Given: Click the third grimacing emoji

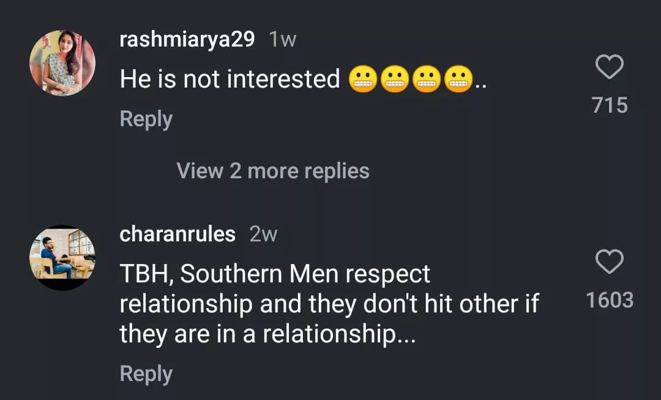Looking at the screenshot, I should pos(427,80).
